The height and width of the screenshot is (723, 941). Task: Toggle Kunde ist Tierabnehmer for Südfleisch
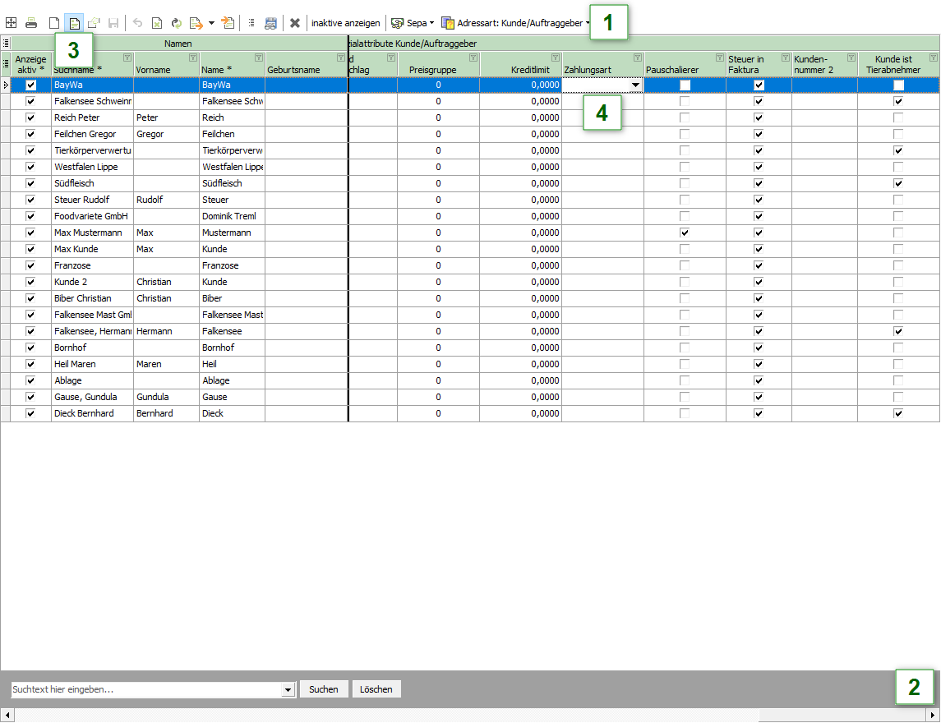[x=898, y=183]
